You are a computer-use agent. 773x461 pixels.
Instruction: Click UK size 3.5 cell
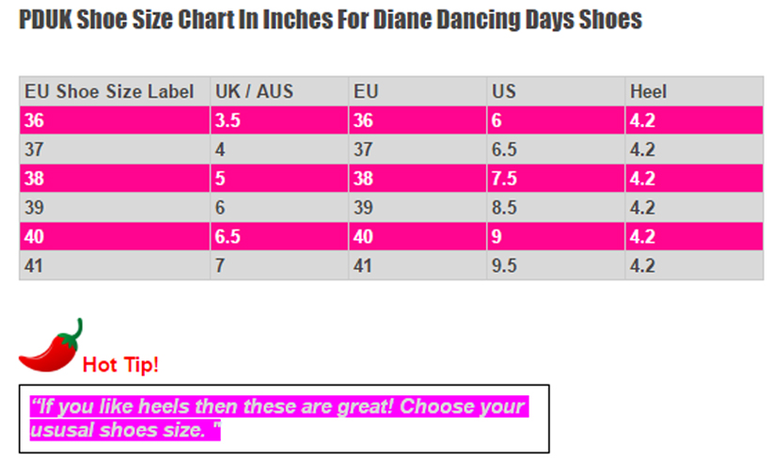pos(279,120)
